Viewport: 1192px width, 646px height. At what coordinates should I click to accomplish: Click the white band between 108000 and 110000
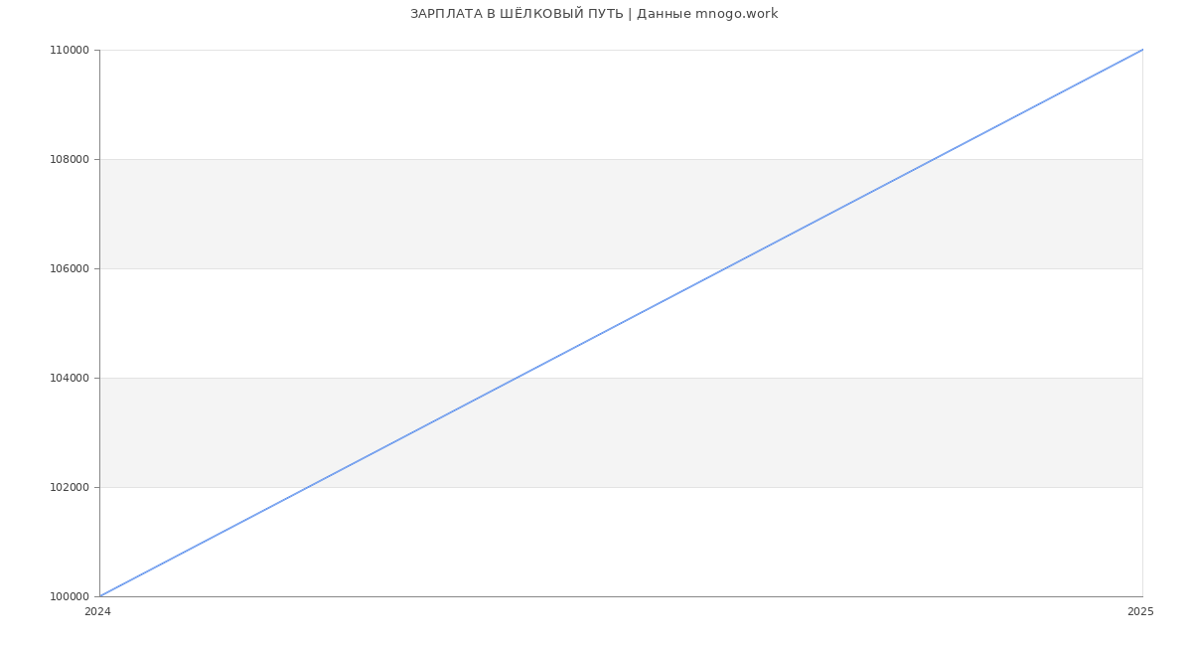pos(397,104)
